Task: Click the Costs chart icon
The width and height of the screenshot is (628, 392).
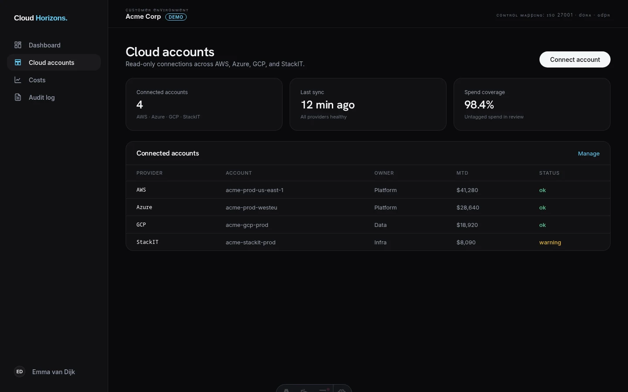Action: pyautogui.click(x=18, y=80)
